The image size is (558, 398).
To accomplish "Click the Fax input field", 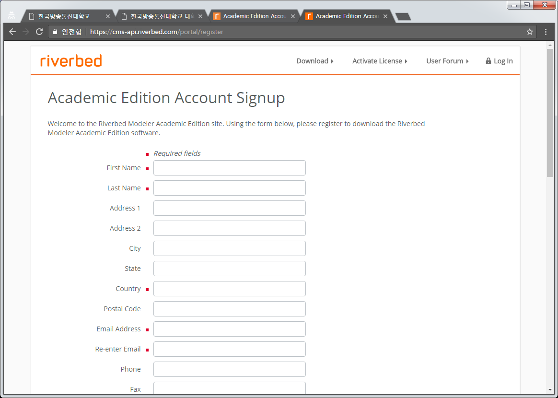I will coord(230,388).
